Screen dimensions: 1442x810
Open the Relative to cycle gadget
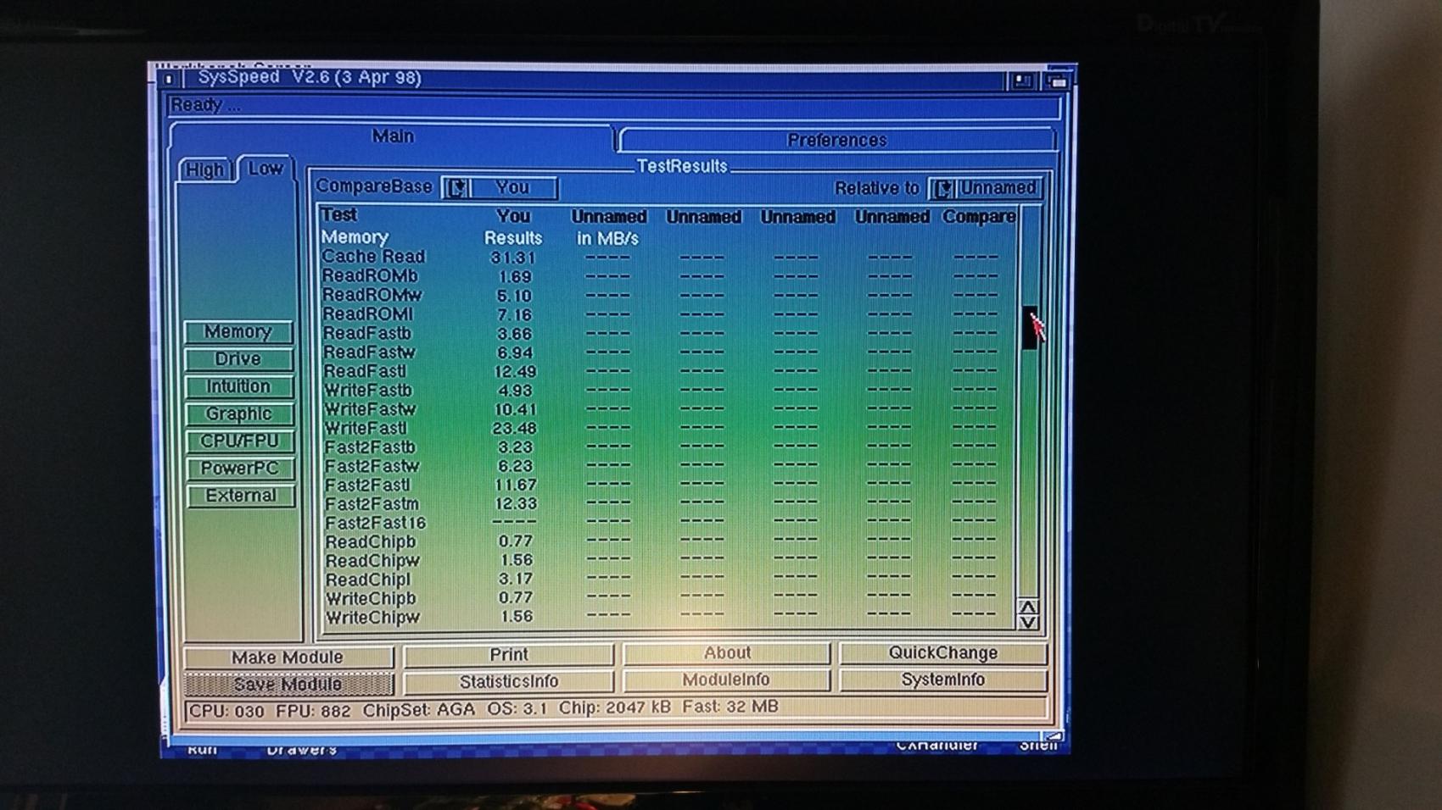point(984,188)
